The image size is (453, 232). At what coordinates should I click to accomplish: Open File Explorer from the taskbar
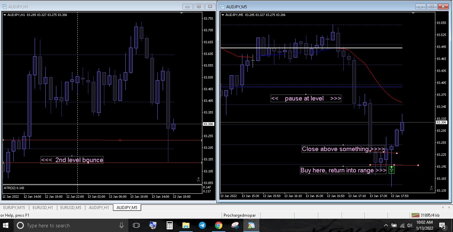186,225
